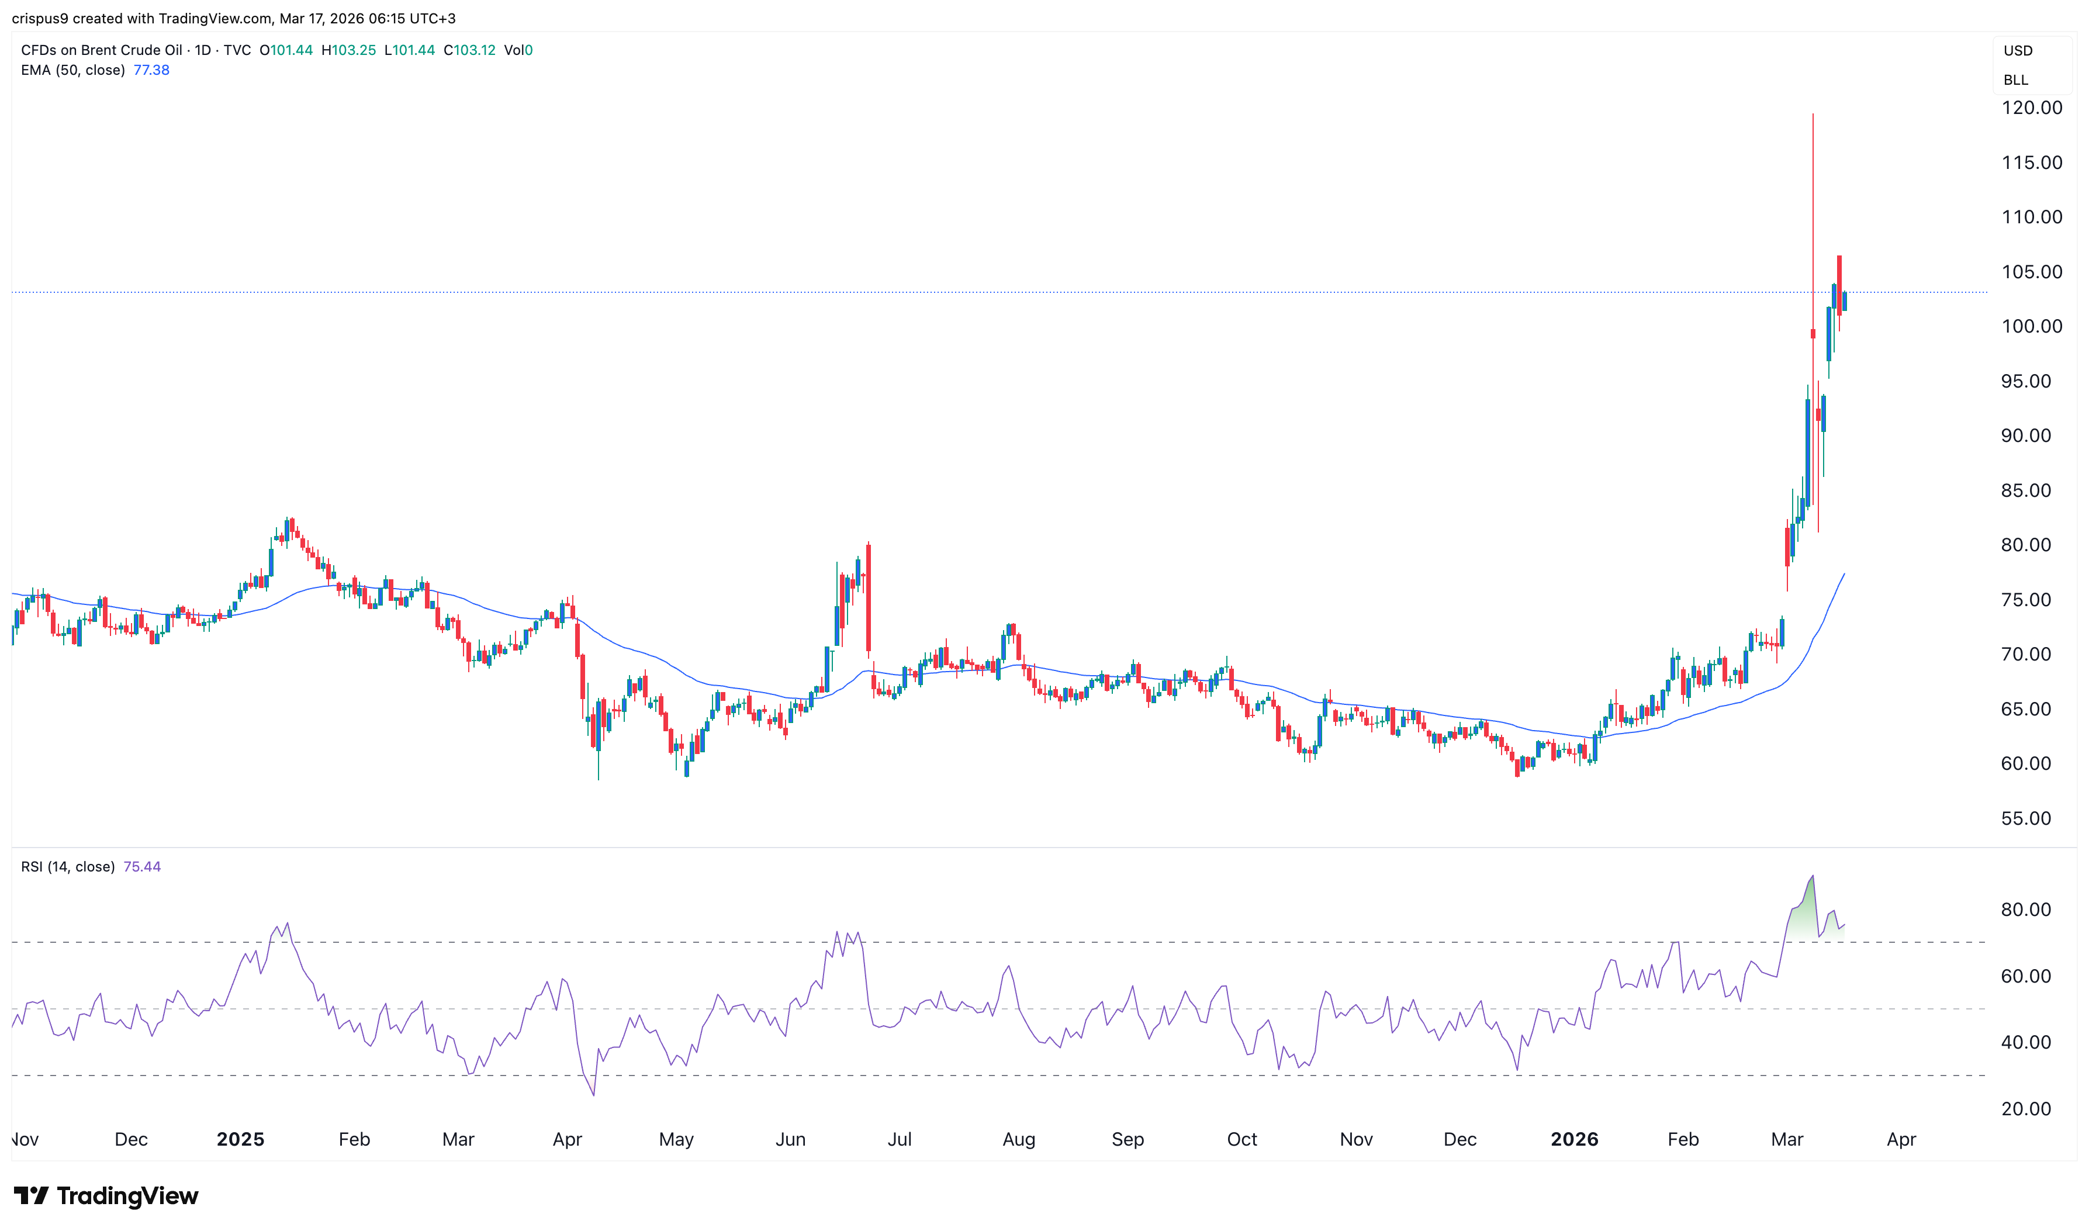The image size is (2089, 1231).
Task: Click the TradingView wordmark text
Action: point(127,1196)
